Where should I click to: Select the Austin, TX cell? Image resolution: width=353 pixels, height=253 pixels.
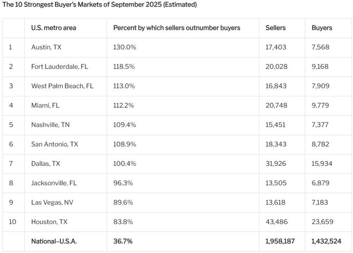click(46, 47)
